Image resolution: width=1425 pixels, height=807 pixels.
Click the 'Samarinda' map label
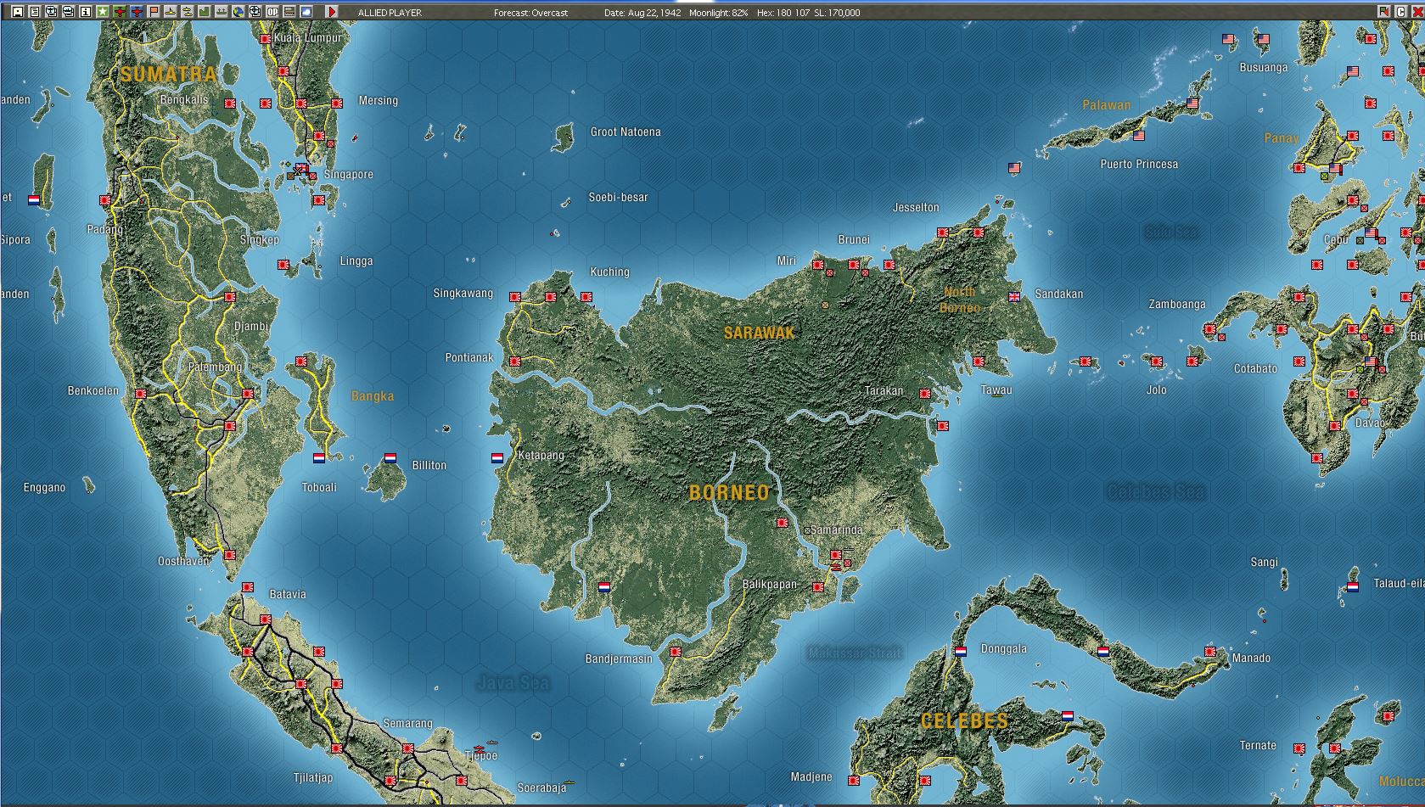tap(836, 530)
